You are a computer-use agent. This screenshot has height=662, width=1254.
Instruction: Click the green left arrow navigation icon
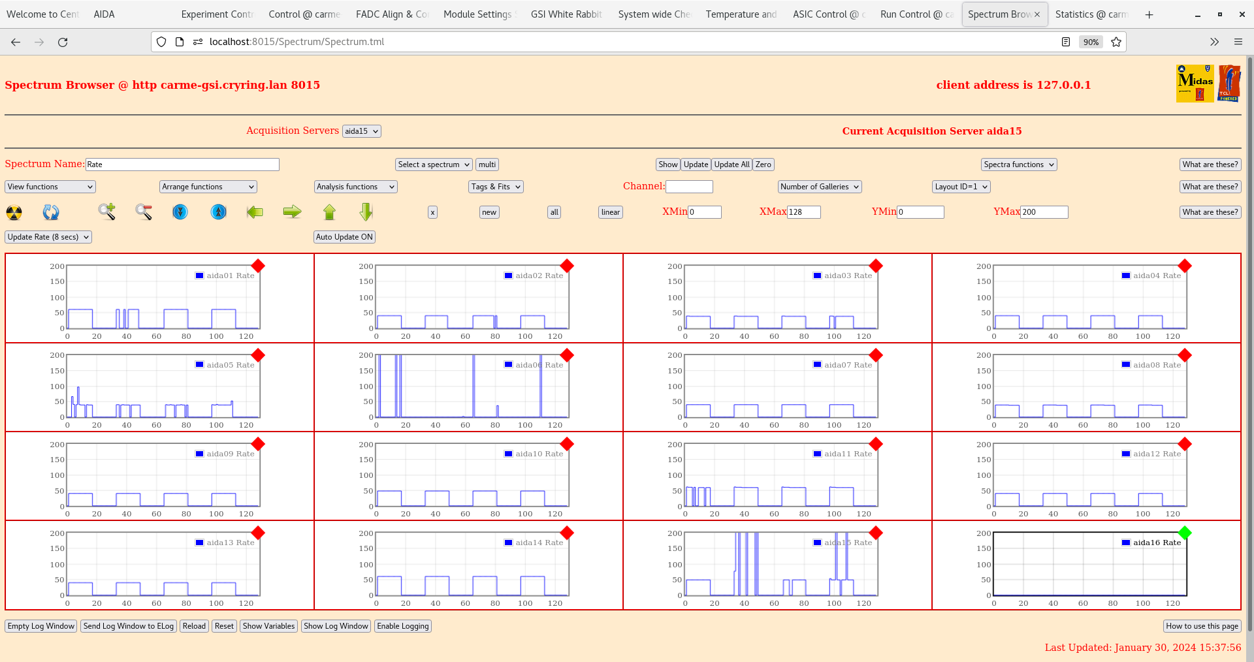pos(255,212)
